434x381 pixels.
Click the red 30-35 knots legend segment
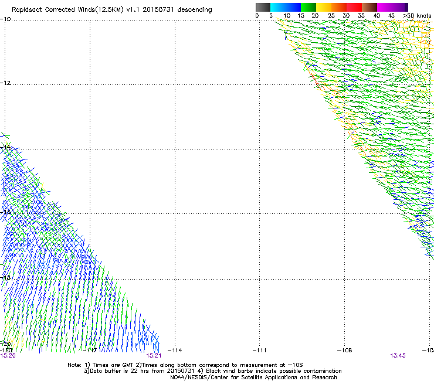[354, 7]
